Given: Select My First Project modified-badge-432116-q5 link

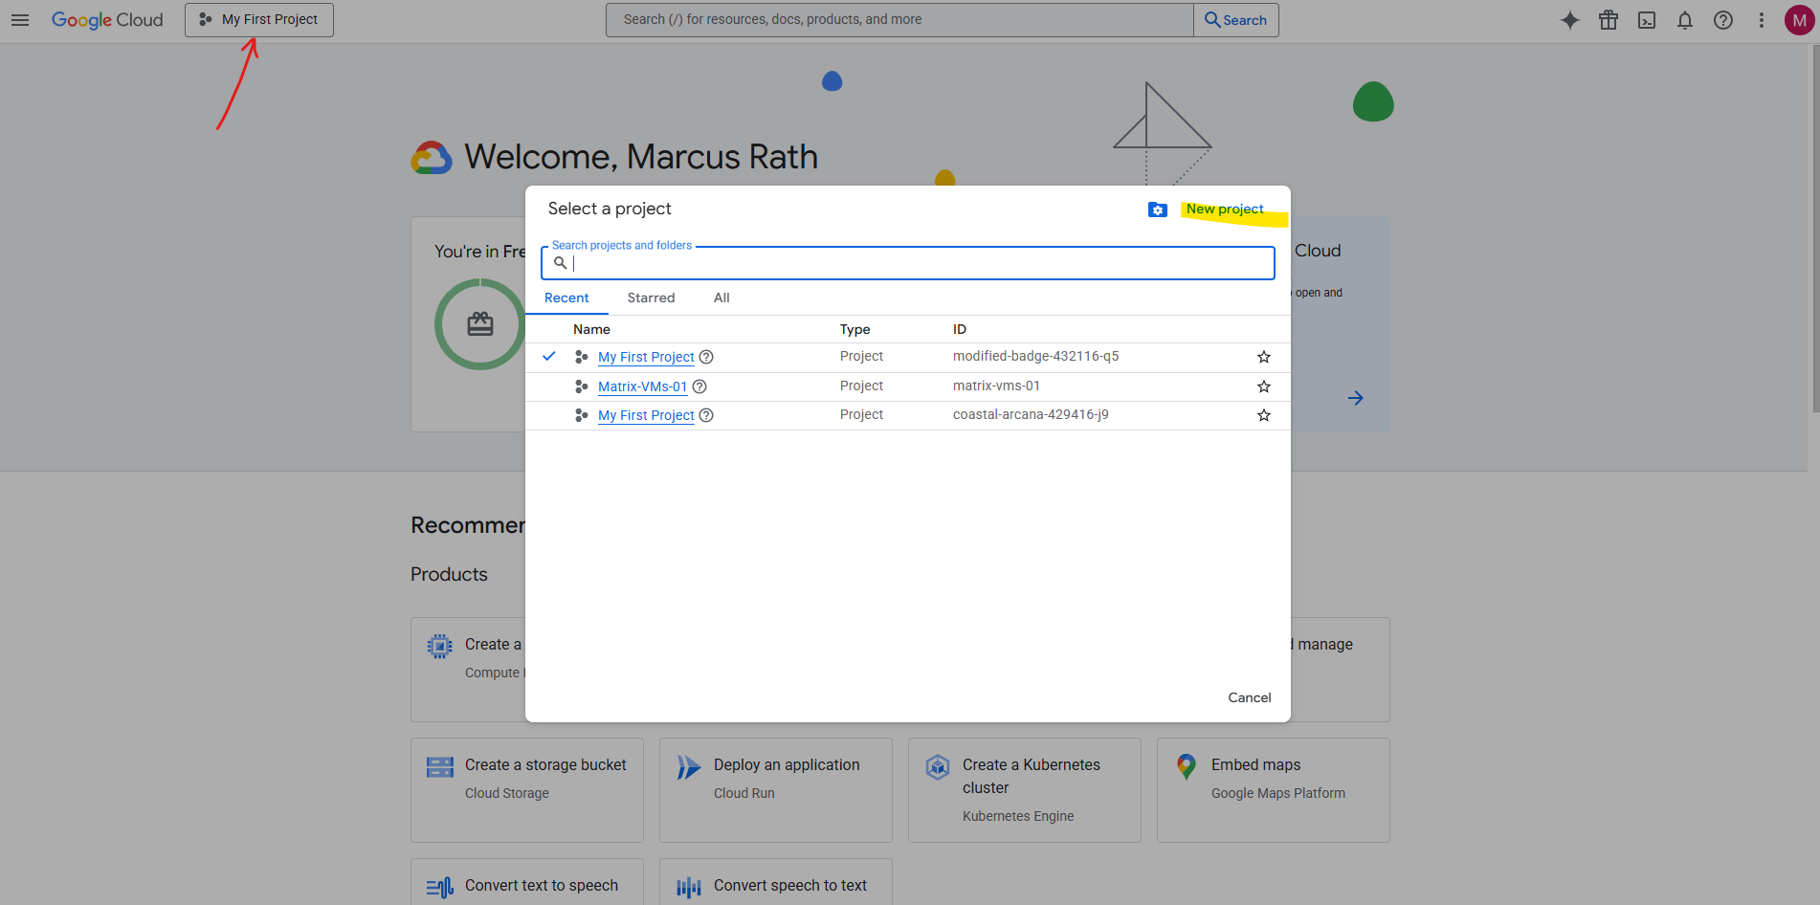Looking at the screenshot, I should (646, 357).
